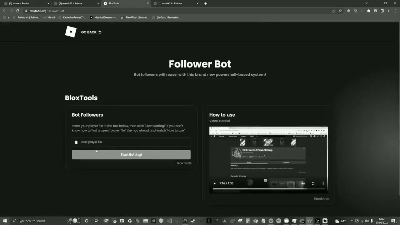Click the bloxtools.org address bar
The width and height of the screenshot is (400, 225).
178,11
